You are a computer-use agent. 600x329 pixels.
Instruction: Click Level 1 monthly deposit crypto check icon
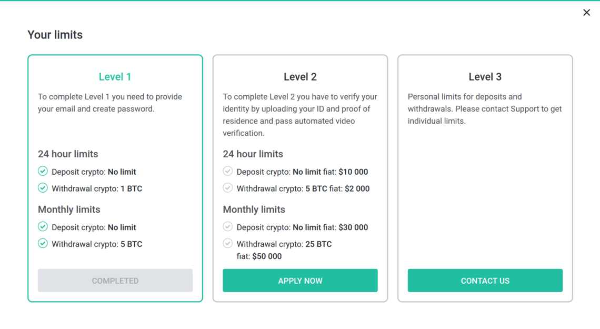pos(43,227)
